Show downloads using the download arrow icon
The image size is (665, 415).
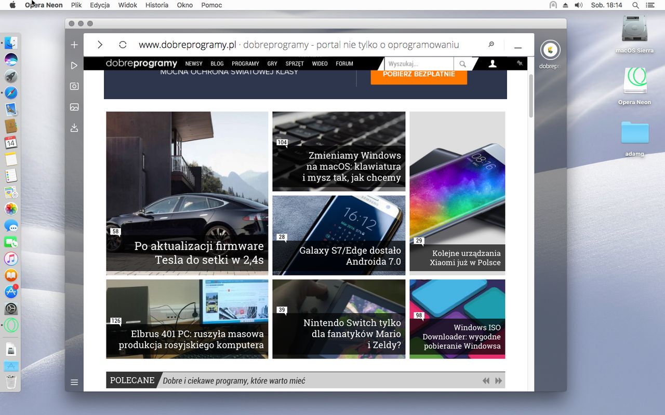(74, 128)
